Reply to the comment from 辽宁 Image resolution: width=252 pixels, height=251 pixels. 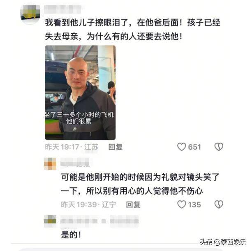[133, 205]
